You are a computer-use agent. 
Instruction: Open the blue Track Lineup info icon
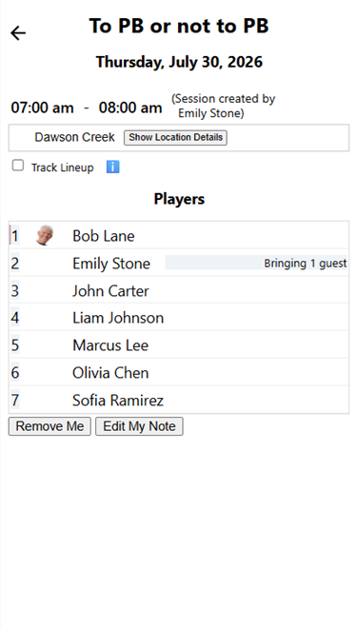[112, 167]
